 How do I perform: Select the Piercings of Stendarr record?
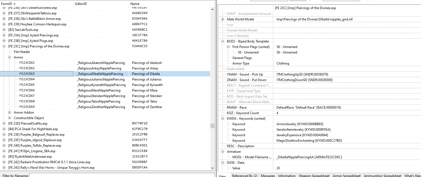tap(105, 96)
